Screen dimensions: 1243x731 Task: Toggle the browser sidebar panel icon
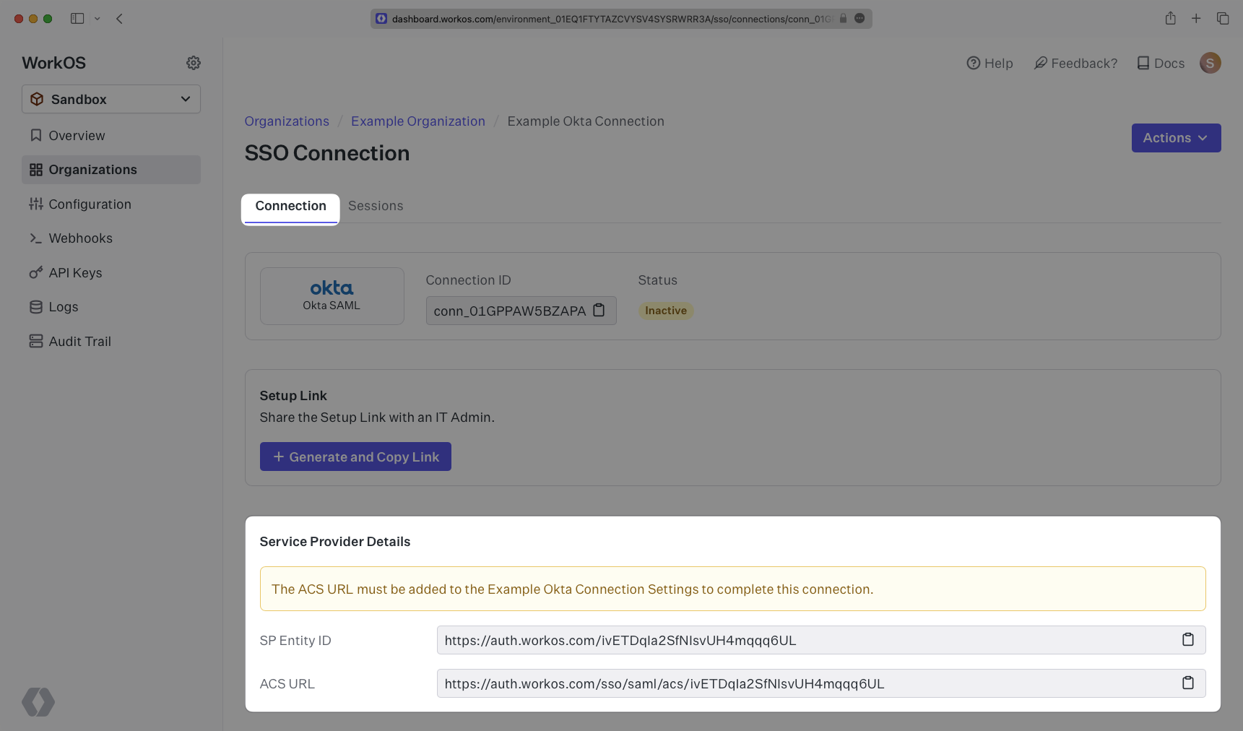tap(77, 19)
